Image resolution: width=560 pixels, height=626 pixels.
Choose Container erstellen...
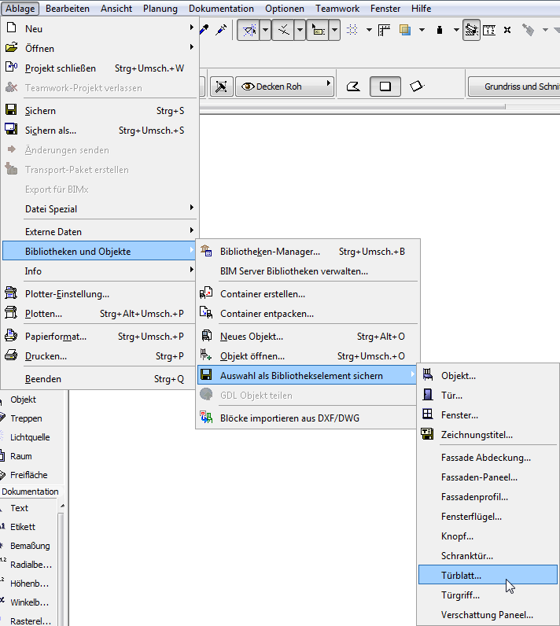[x=308, y=294]
